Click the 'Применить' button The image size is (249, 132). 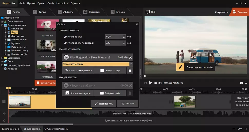point(103,104)
